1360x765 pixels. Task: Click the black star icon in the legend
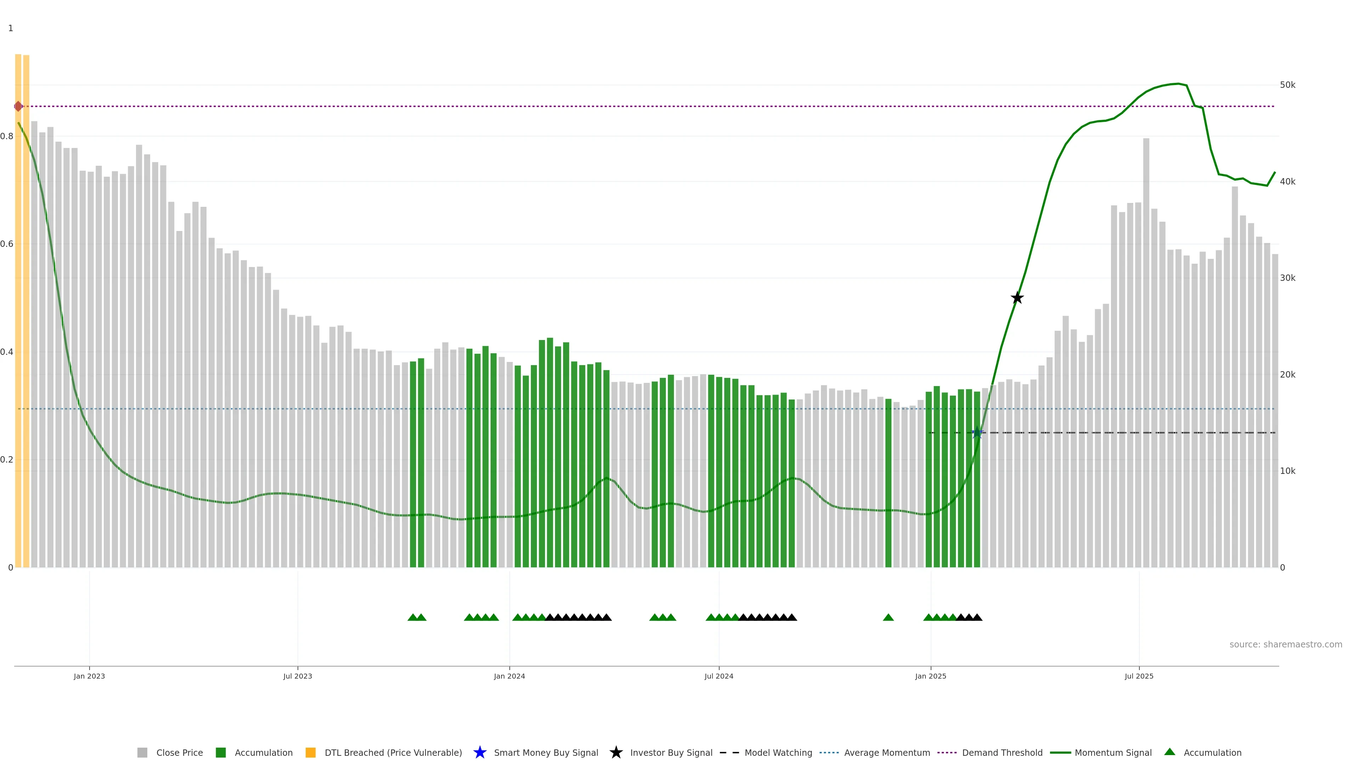click(x=616, y=752)
